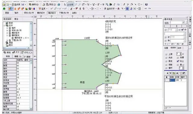
Task: Click the black floppy disk icon
Action: click(30, 9)
